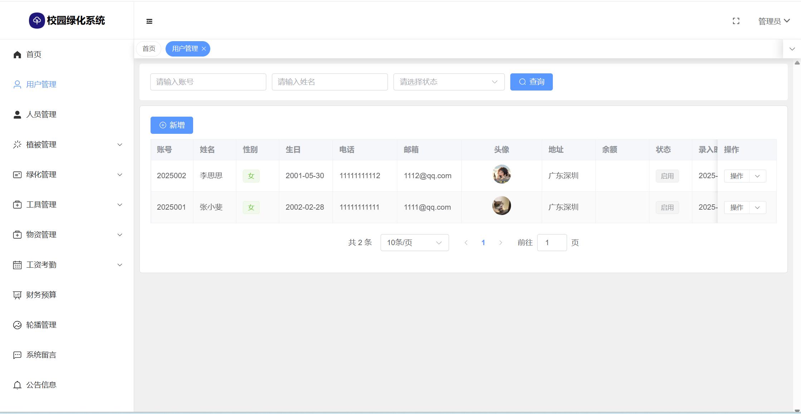Open the 请选择状态 dropdown
The height and width of the screenshot is (414, 801).
coord(449,82)
